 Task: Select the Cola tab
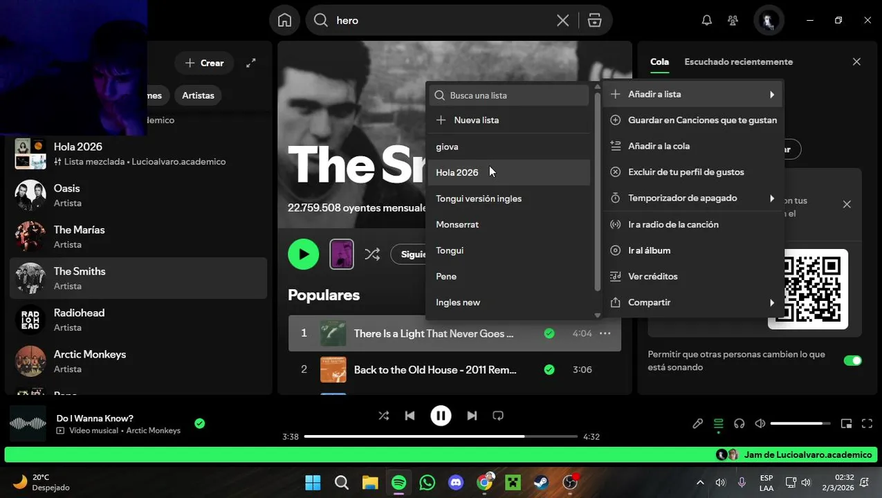click(659, 62)
